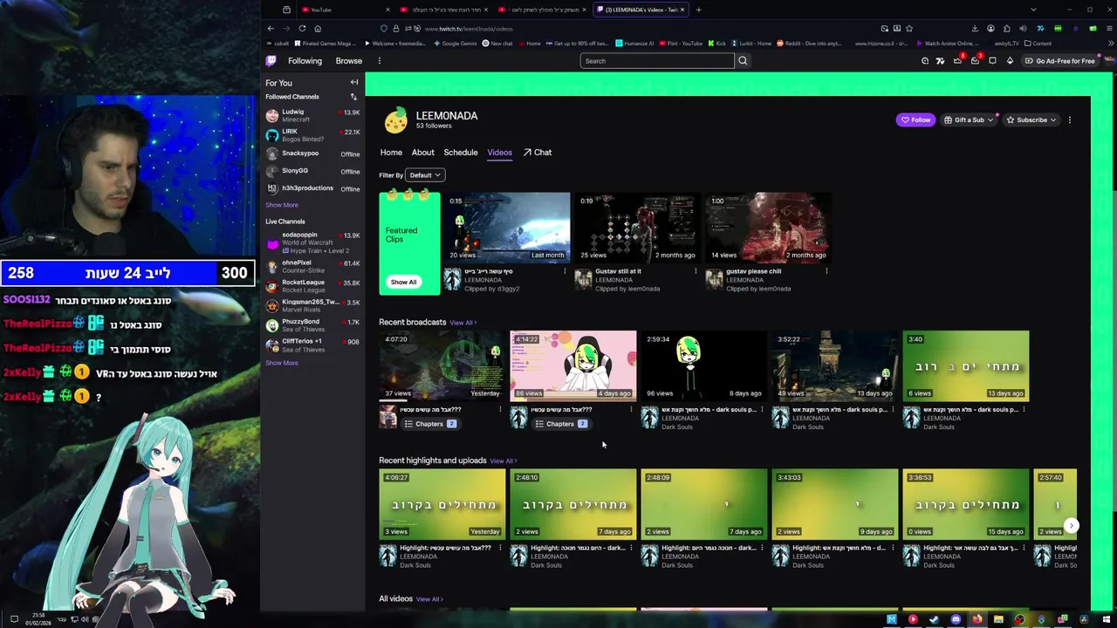Open browser tab list dropdown arrow
The image size is (1117, 628).
point(1034,10)
